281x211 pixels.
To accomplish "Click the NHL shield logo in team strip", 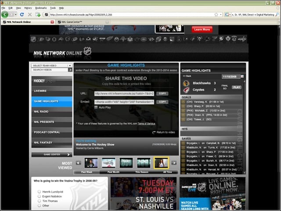I will pos(33,39).
